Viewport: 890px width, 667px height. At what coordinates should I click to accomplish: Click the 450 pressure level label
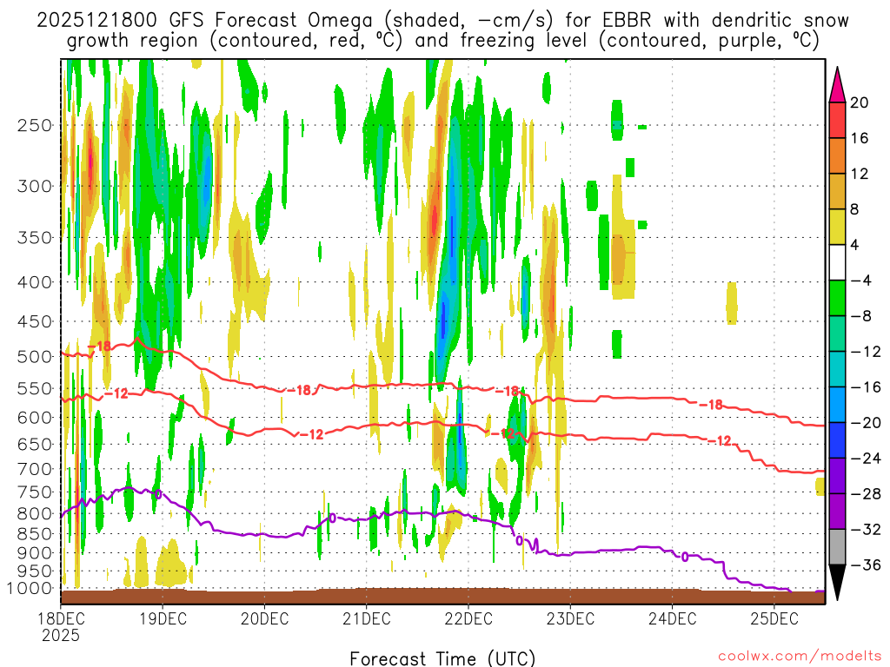pyautogui.click(x=35, y=321)
